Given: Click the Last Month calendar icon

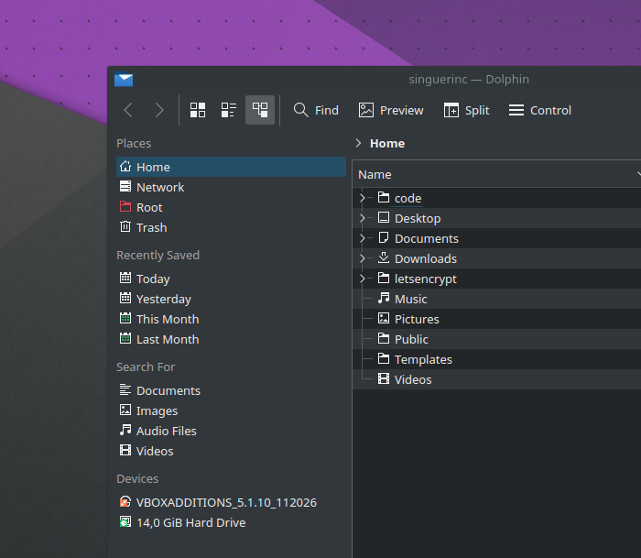Looking at the screenshot, I should pyautogui.click(x=125, y=338).
